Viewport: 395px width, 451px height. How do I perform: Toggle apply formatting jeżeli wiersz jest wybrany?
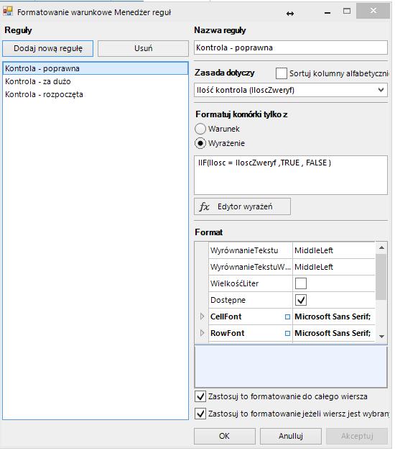(200, 414)
